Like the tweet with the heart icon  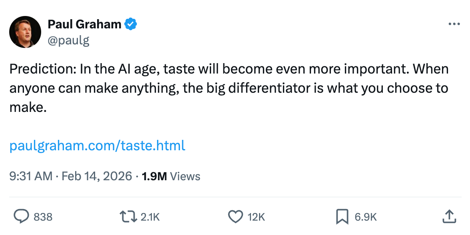[x=236, y=217]
